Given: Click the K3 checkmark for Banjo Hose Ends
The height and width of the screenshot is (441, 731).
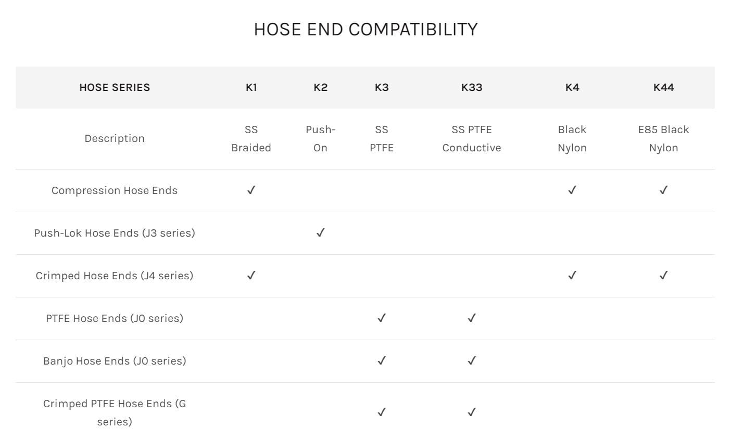Looking at the screenshot, I should tap(381, 361).
